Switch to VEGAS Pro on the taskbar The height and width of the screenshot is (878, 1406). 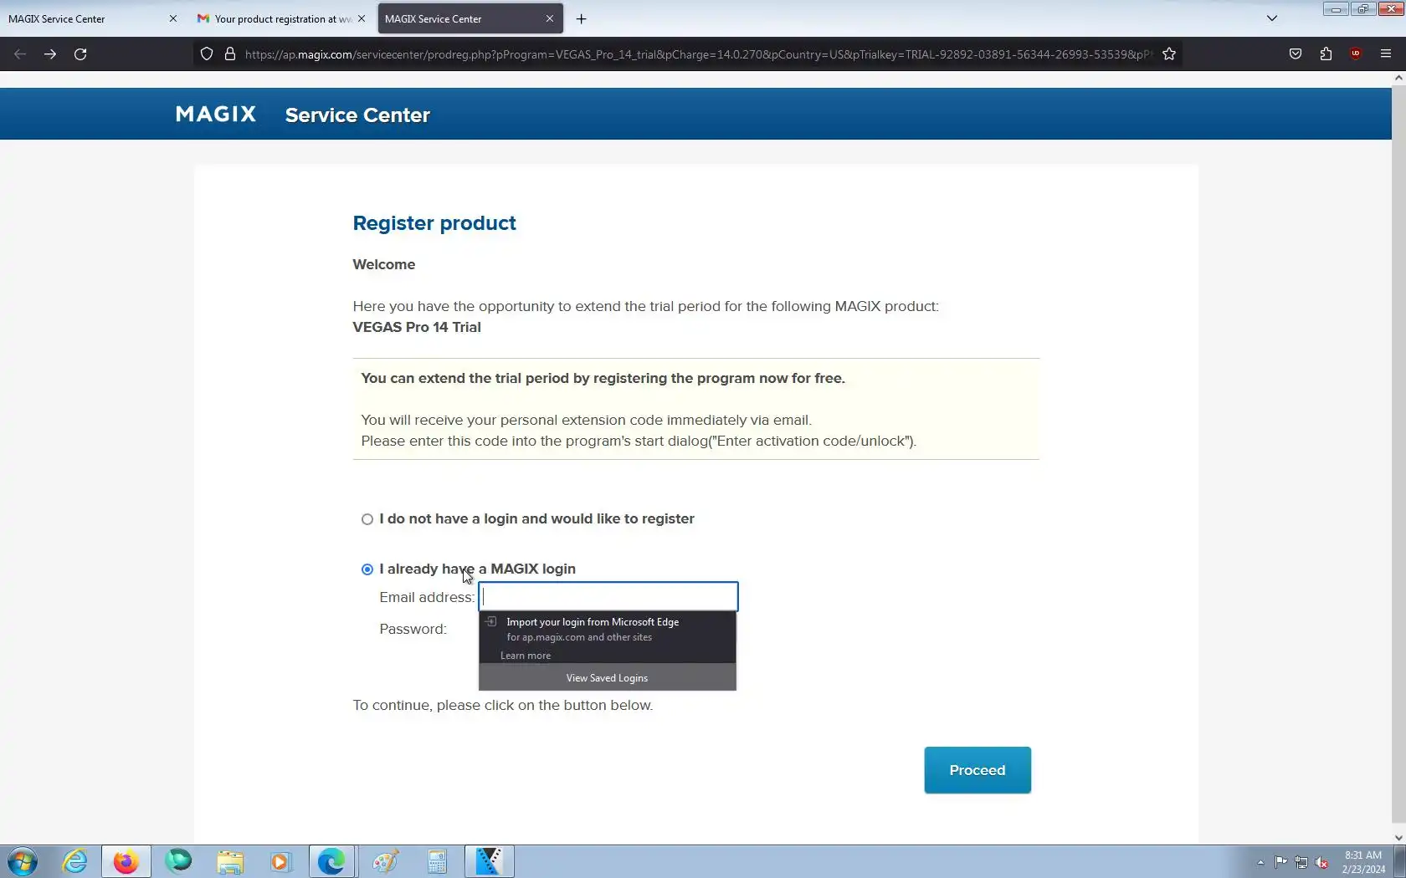[490, 861]
